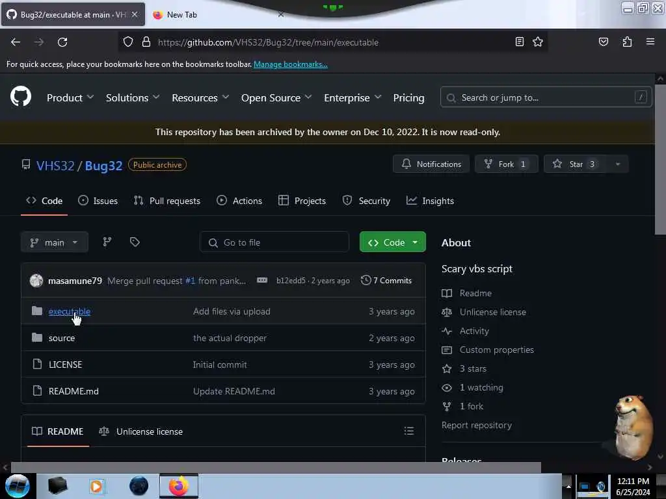Select the README tab in file viewer

58,431
